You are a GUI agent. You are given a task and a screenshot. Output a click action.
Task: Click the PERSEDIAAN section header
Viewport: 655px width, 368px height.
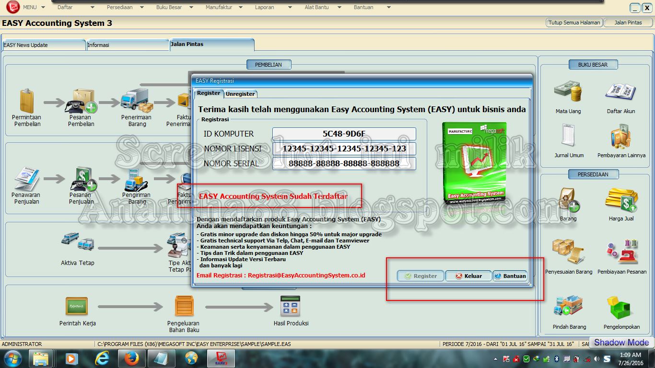point(593,174)
